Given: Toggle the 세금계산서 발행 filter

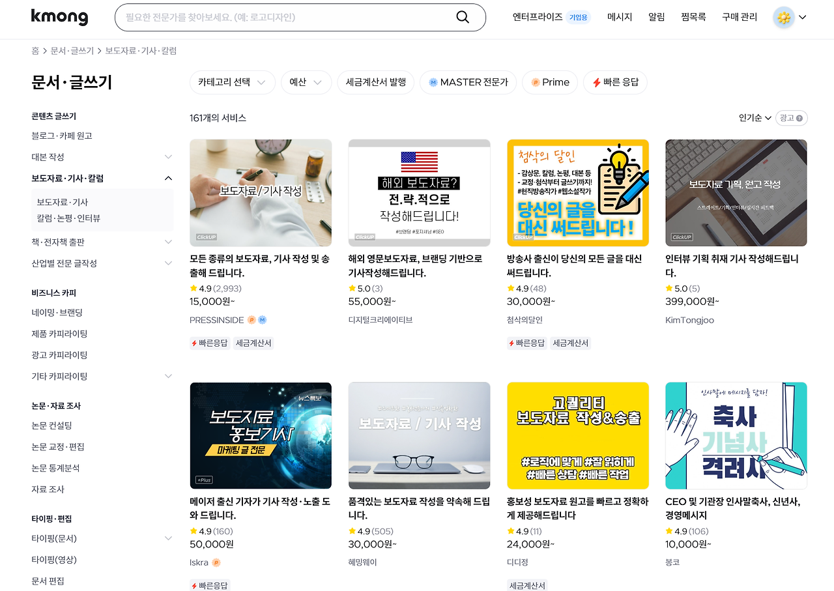Looking at the screenshot, I should [x=375, y=82].
